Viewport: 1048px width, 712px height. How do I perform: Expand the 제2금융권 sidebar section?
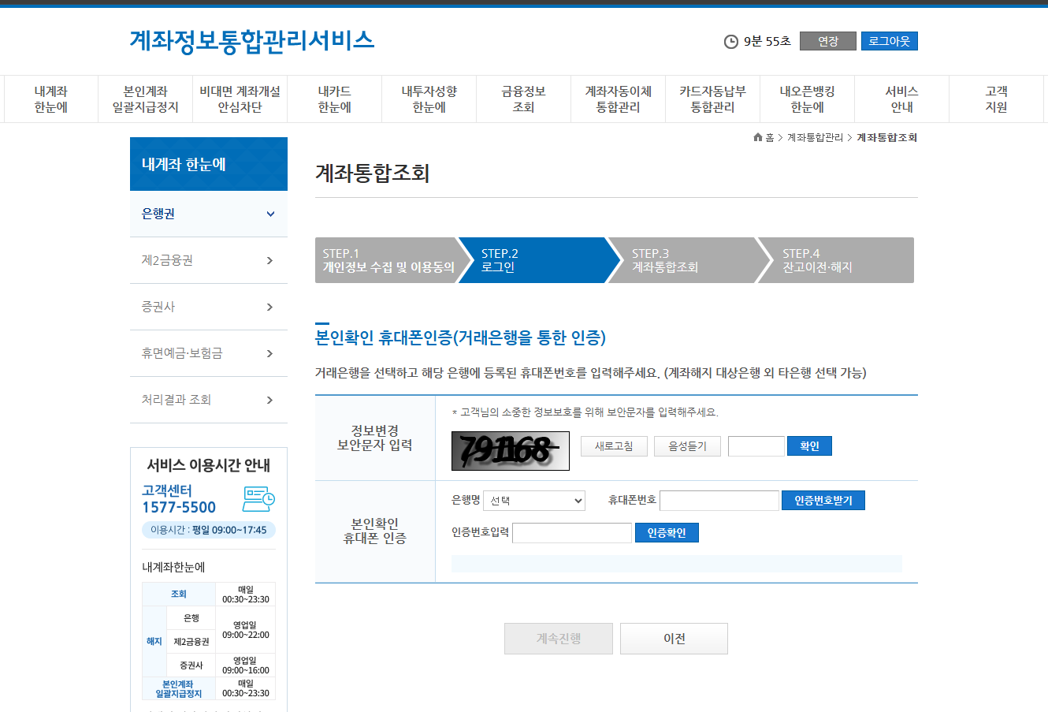(208, 260)
